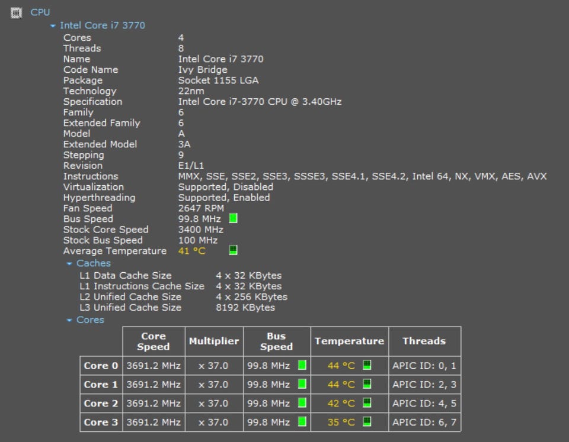This screenshot has height=442, width=569.
Task: Click the Extended Family label
Action: click(101, 123)
